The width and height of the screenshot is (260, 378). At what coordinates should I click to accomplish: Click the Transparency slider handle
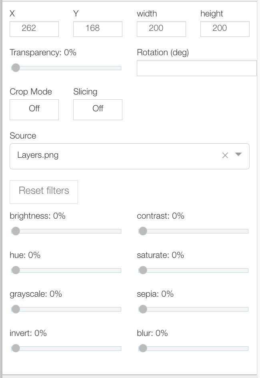(16, 68)
